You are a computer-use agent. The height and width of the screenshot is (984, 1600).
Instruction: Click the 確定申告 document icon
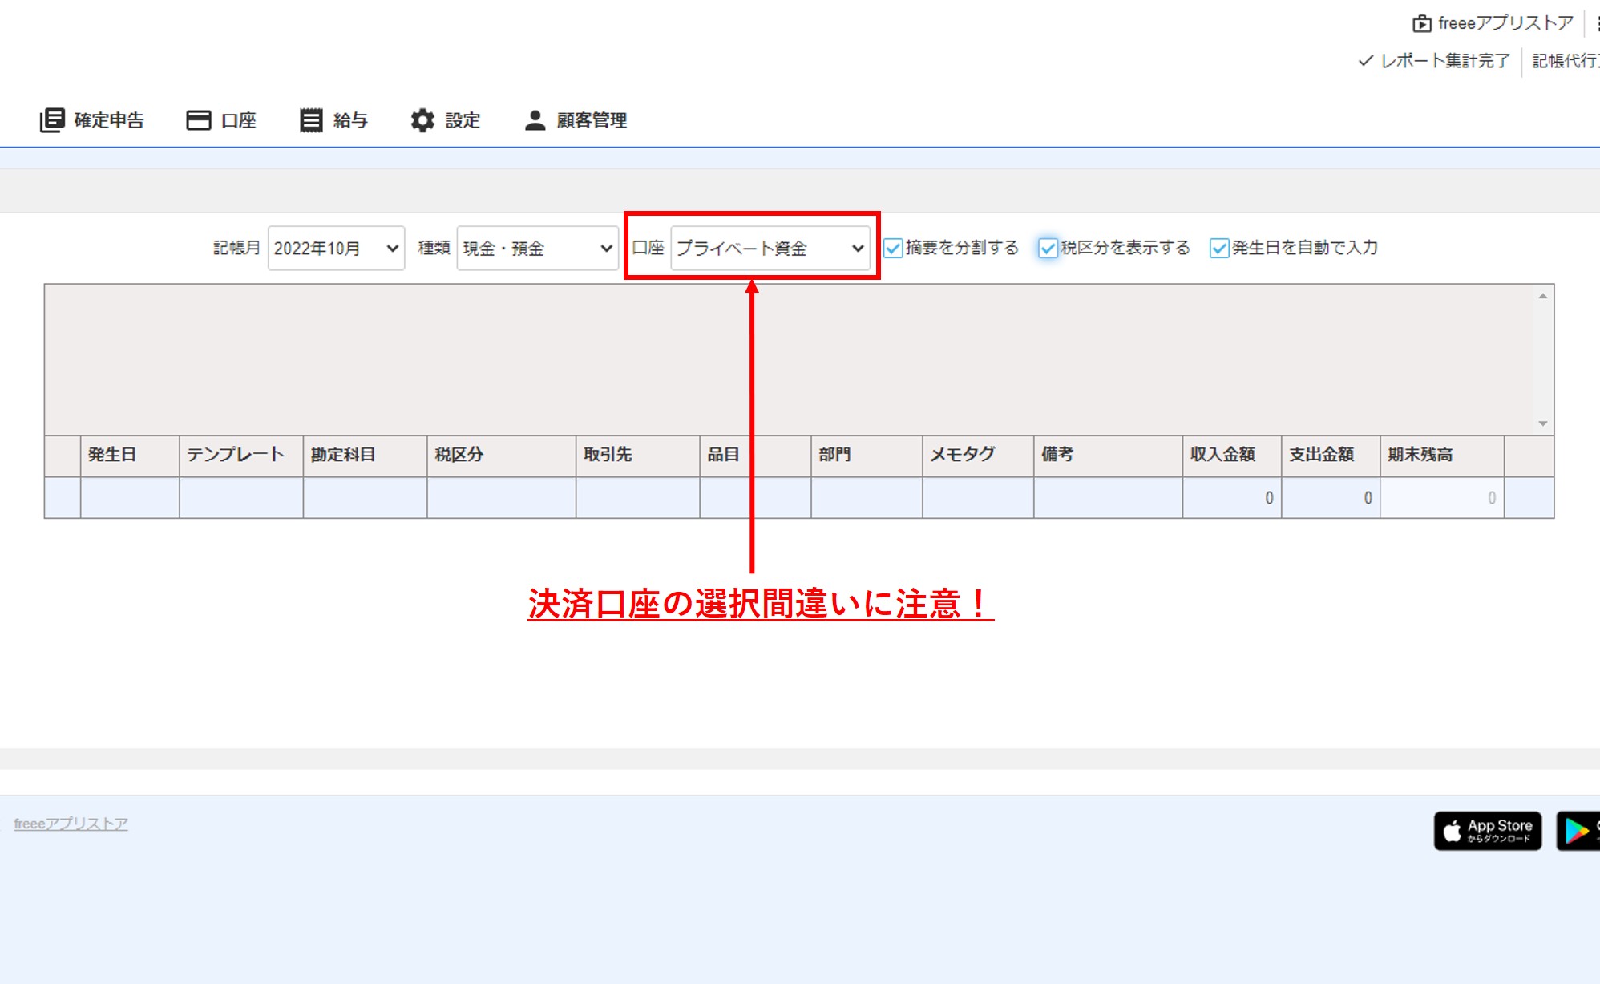[52, 120]
